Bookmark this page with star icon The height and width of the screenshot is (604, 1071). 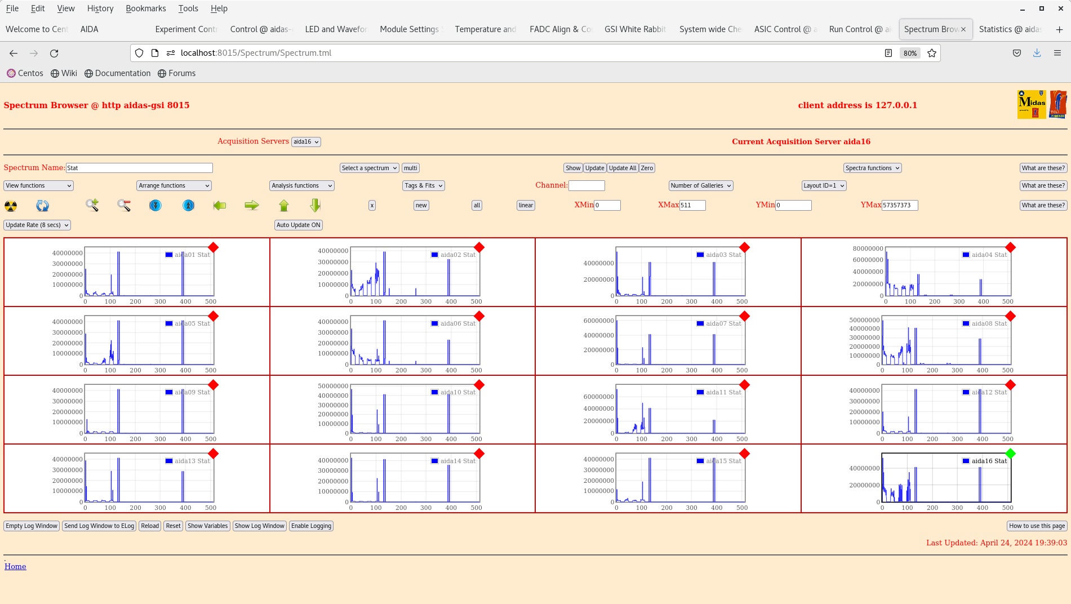pyautogui.click(x=932, y=53)
